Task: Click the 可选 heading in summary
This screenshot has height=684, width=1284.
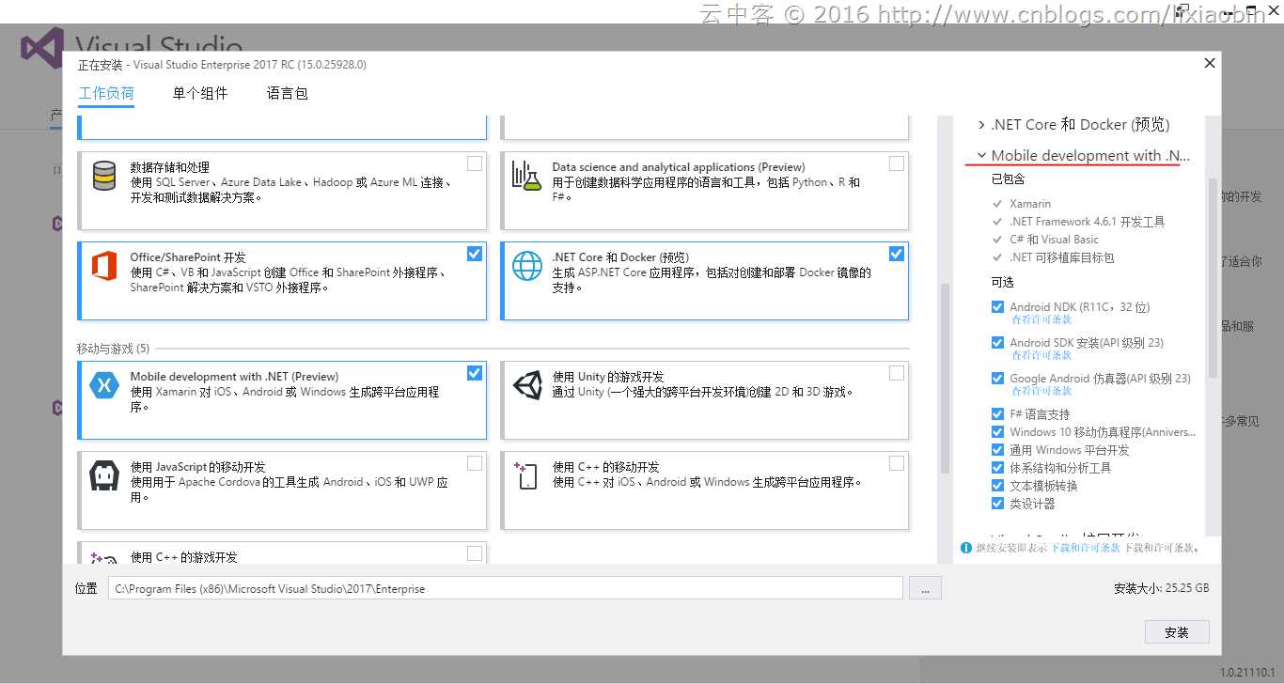Action: pos(1002,282)
